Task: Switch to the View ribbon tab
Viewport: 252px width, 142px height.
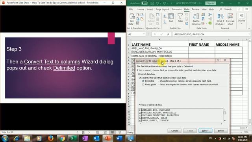Action: (x=204, y=9)
